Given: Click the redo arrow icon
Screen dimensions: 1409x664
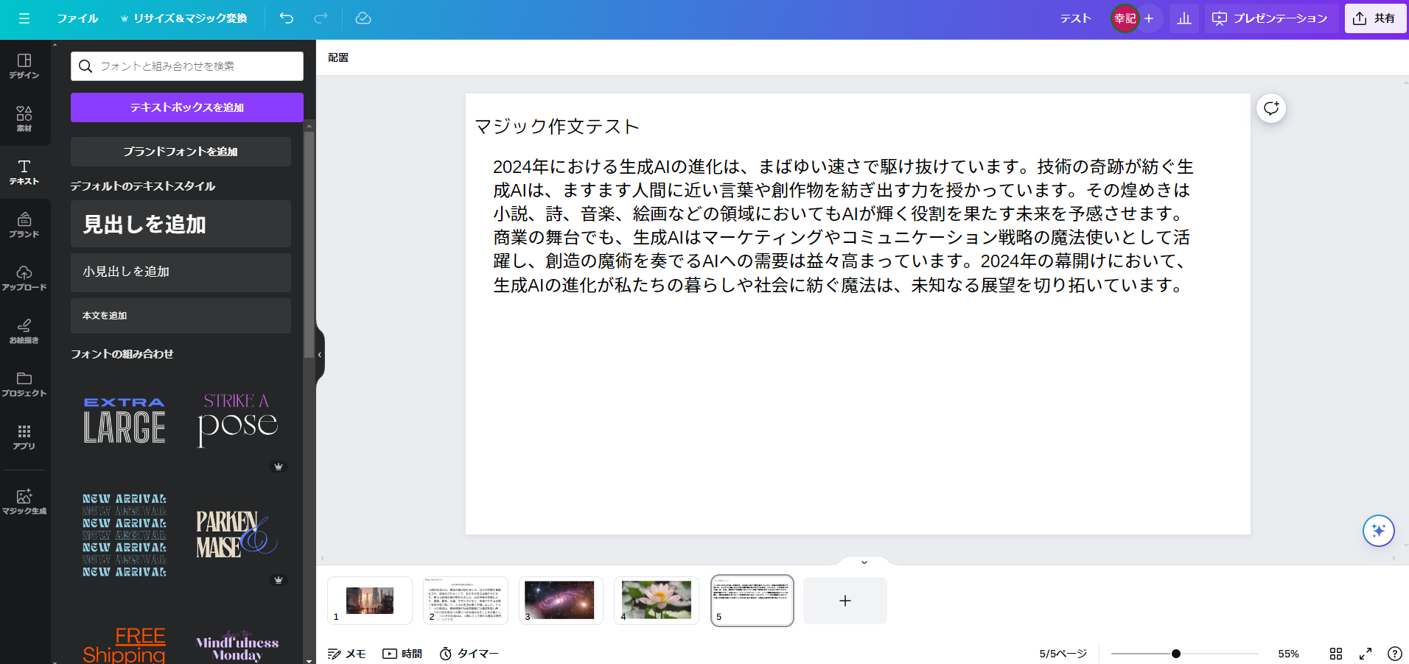Looking at the screenshot, I should (x=321, y=18).
